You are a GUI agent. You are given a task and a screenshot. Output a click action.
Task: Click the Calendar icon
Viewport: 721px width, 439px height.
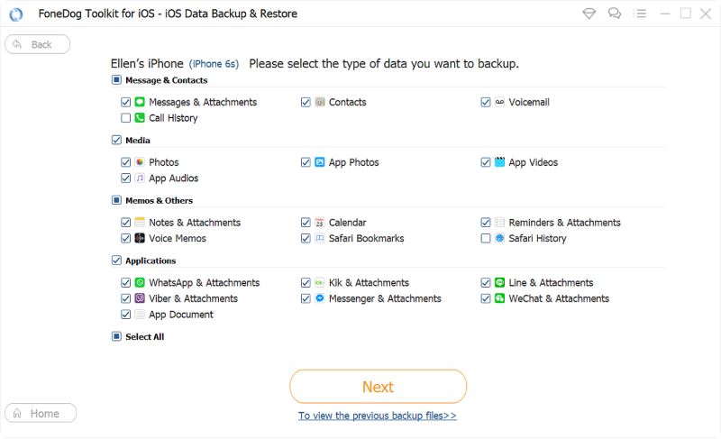pyautogui.click(x=320, y=223)
